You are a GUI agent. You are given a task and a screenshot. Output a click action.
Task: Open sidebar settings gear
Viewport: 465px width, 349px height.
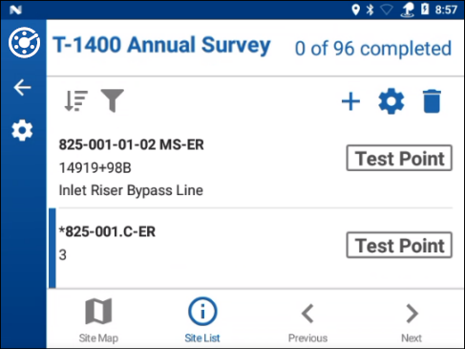tap(22, 130)
